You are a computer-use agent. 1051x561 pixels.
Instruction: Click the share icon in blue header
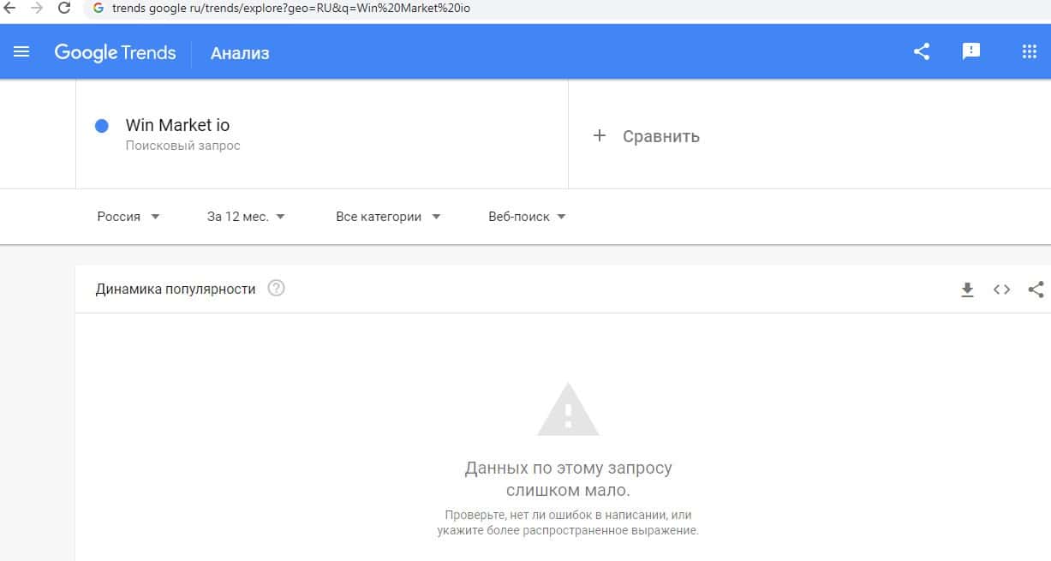click(922, 52)
